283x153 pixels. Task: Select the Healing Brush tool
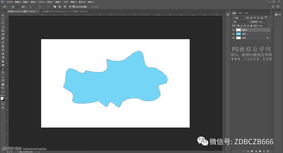click(x=3, y=38)
